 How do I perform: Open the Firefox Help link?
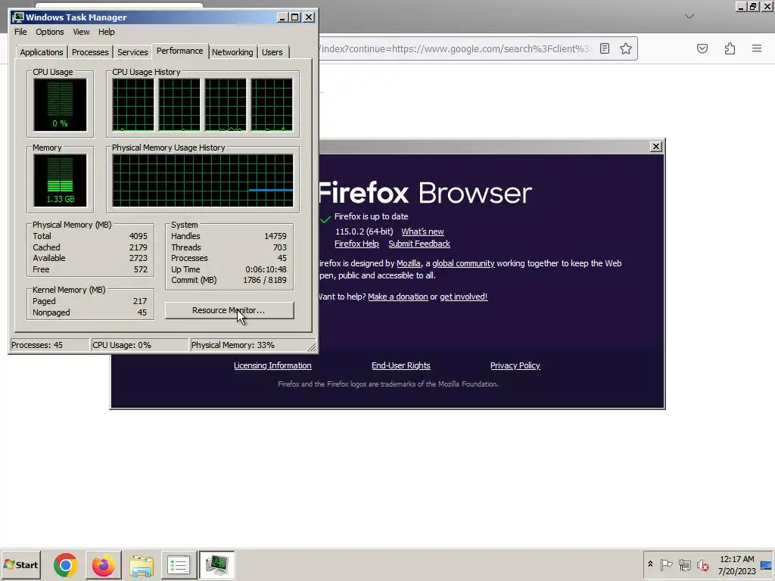(356, 244)
